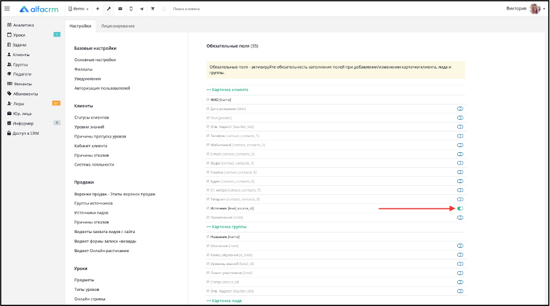Open the envelope mail icon

pyautogui.click(x=120, y=9)
